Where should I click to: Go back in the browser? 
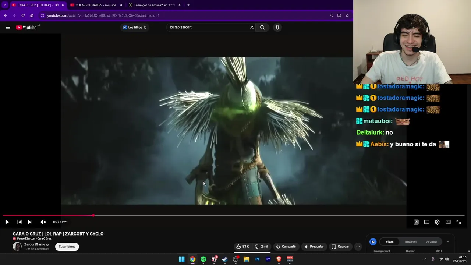[5, 15]
